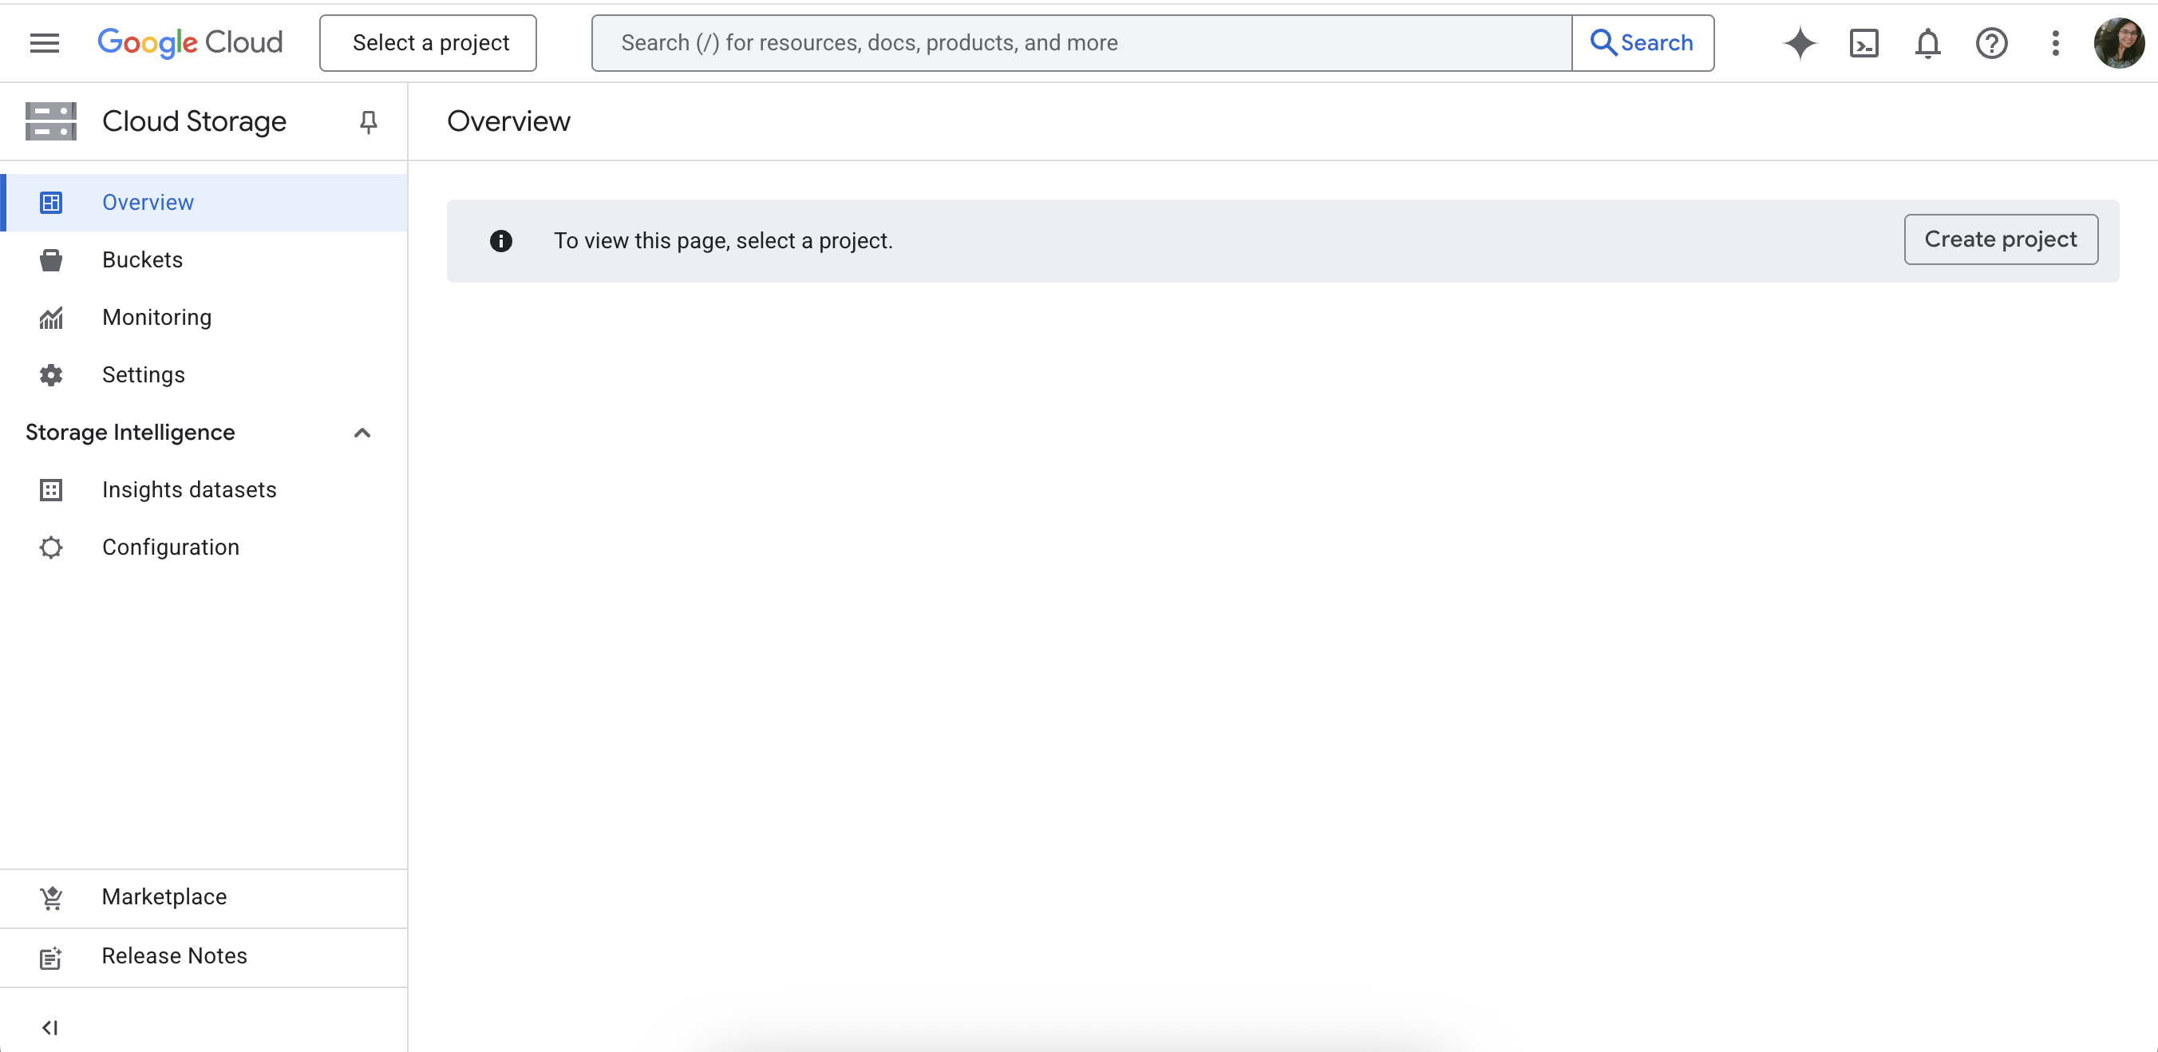Click the Create project button
Screen dimensions: 2158x1052
tap(2001, 239)
